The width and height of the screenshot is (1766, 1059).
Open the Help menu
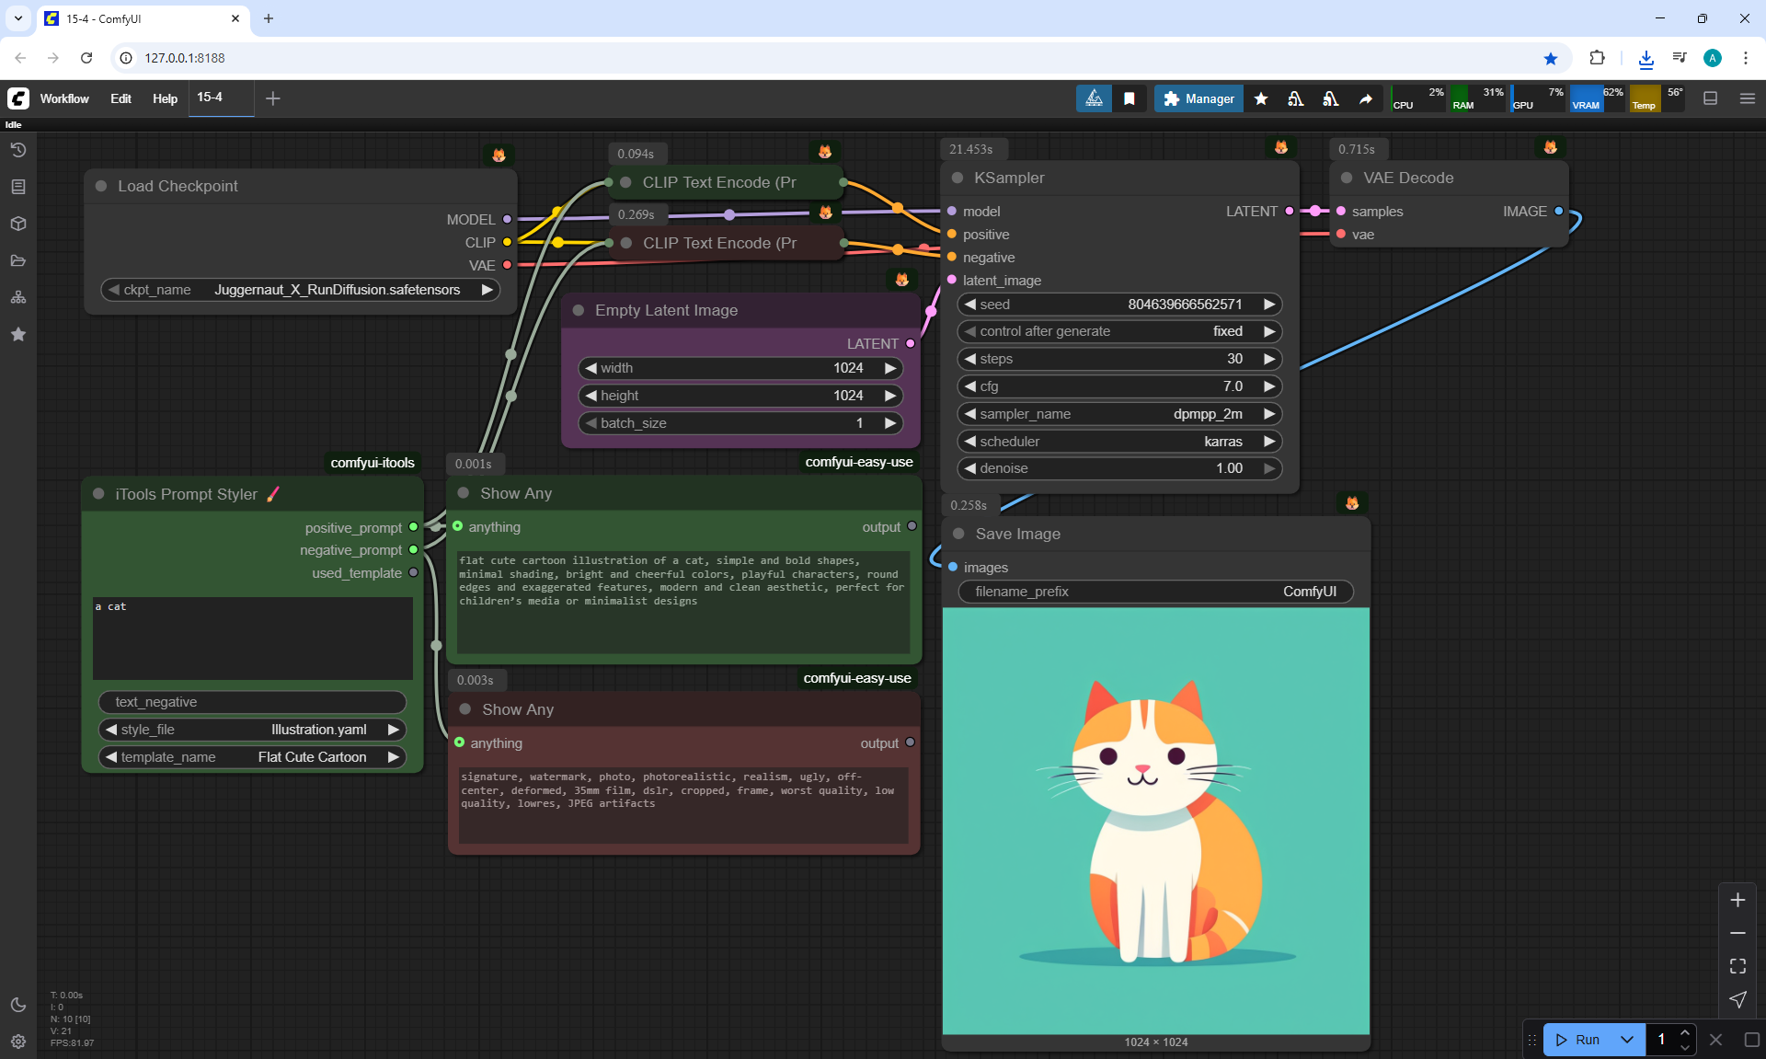(x=165, y=98)
